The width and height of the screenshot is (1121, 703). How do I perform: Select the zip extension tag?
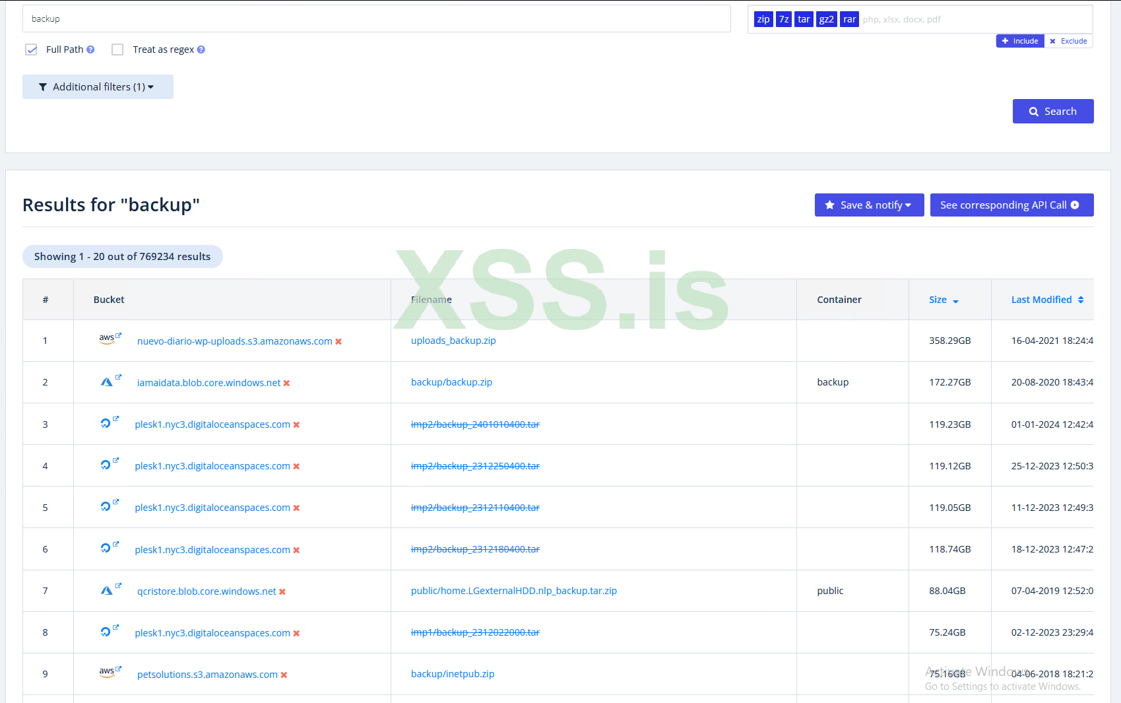tap(763, 19)
